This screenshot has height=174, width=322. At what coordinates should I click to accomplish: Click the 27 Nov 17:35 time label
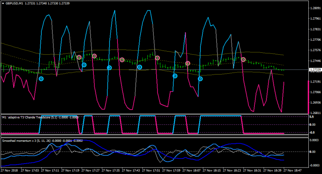point(111,170)
